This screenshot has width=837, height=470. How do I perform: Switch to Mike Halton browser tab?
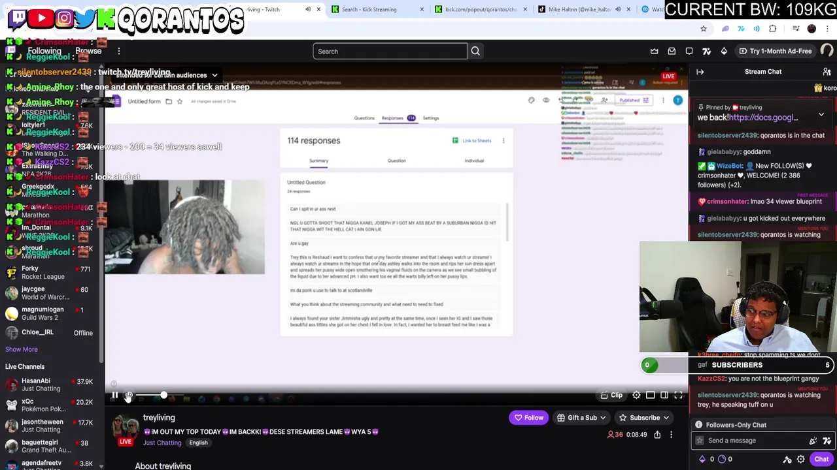(x=583, y=9)
